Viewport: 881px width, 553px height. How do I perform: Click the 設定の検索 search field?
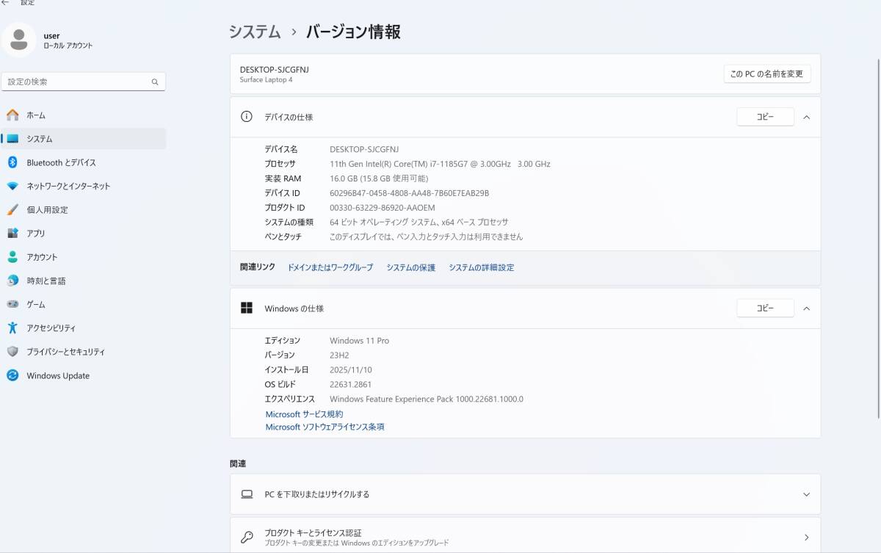[x=84, y=82]
